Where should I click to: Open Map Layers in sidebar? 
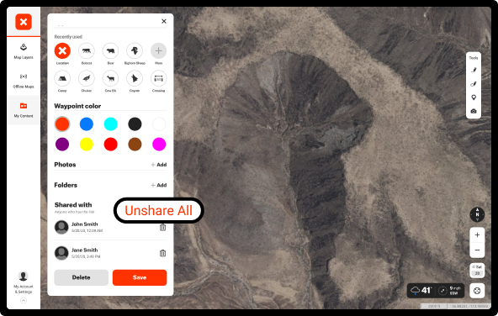[x=24, y=51]
